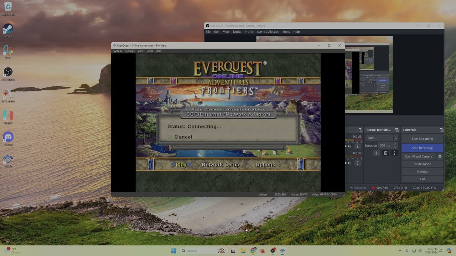Open the PCSX2 System menu
The image size is (456, 256).
point(117,51)
